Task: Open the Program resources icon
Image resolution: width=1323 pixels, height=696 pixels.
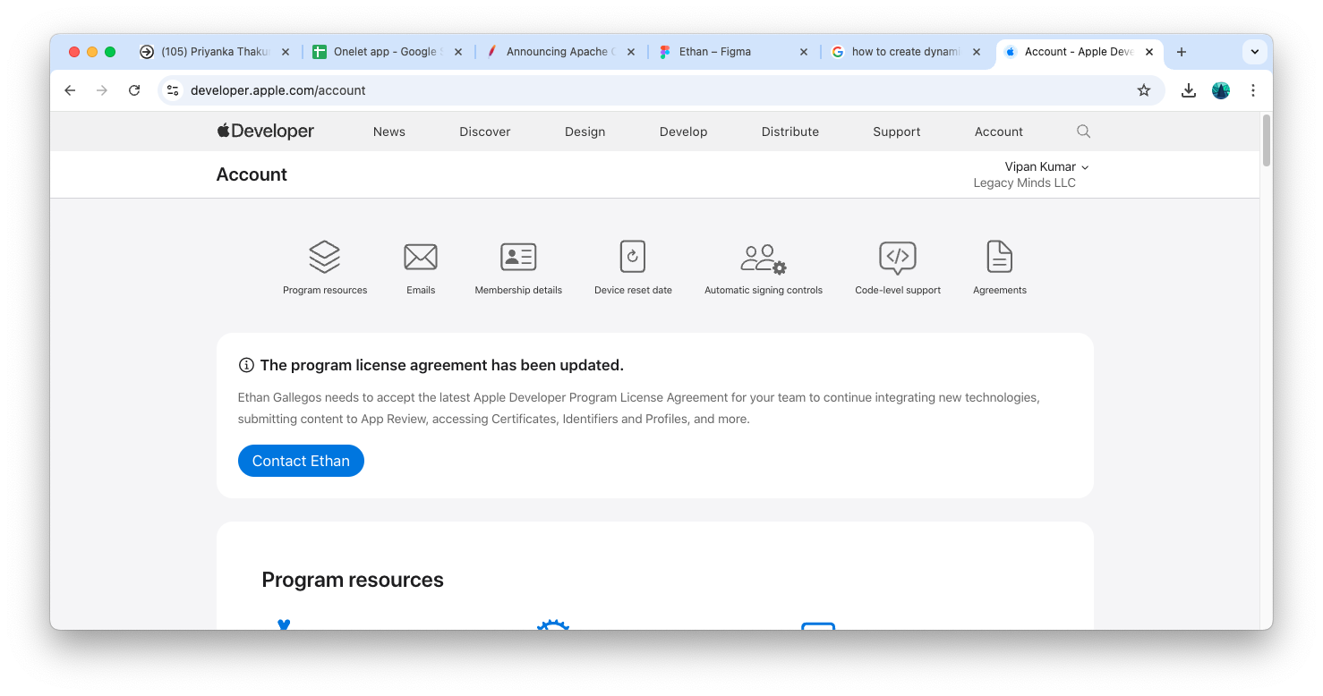Action: pyautogui.click(x=324, y=257)
